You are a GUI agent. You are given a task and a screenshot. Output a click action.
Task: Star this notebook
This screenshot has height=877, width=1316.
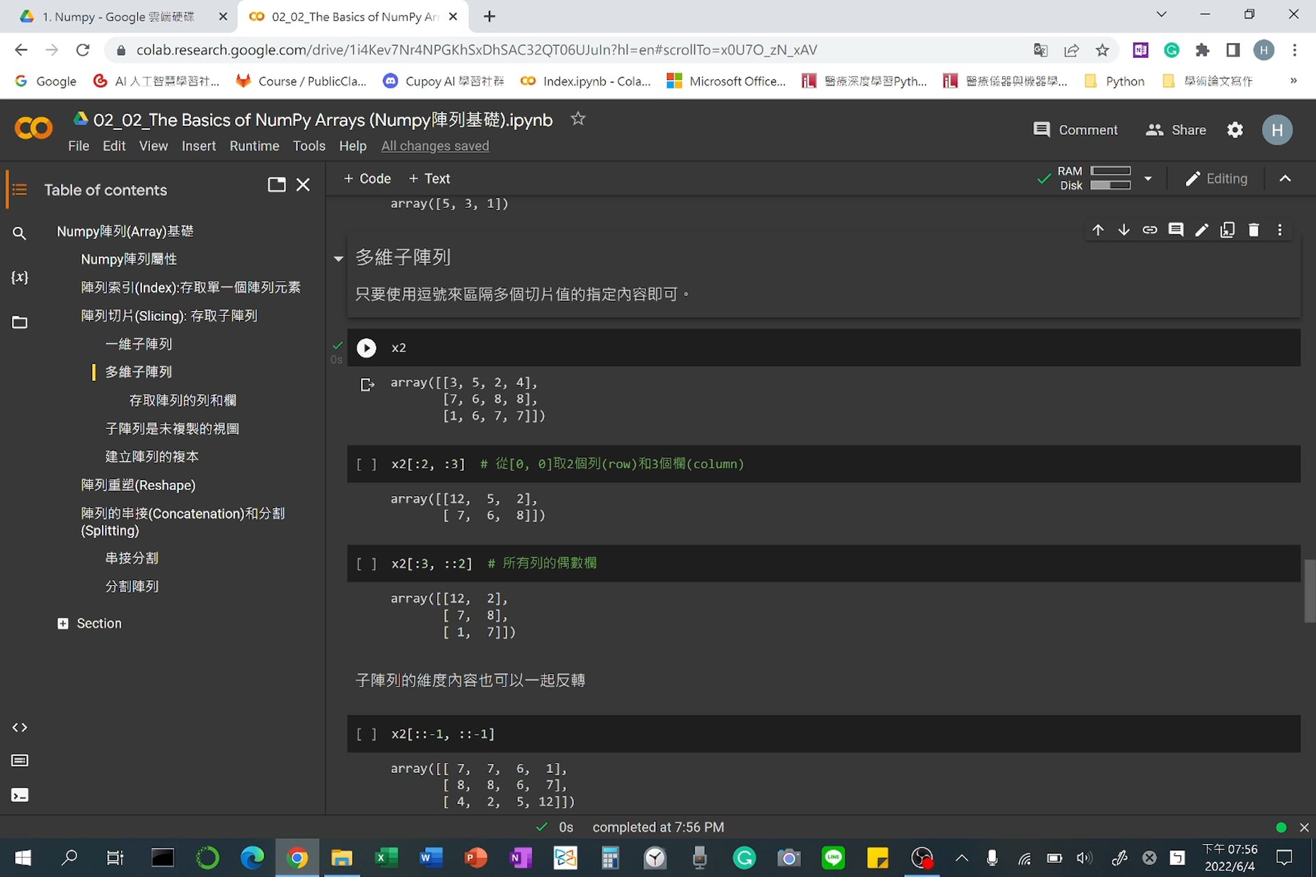pos(577,119)
